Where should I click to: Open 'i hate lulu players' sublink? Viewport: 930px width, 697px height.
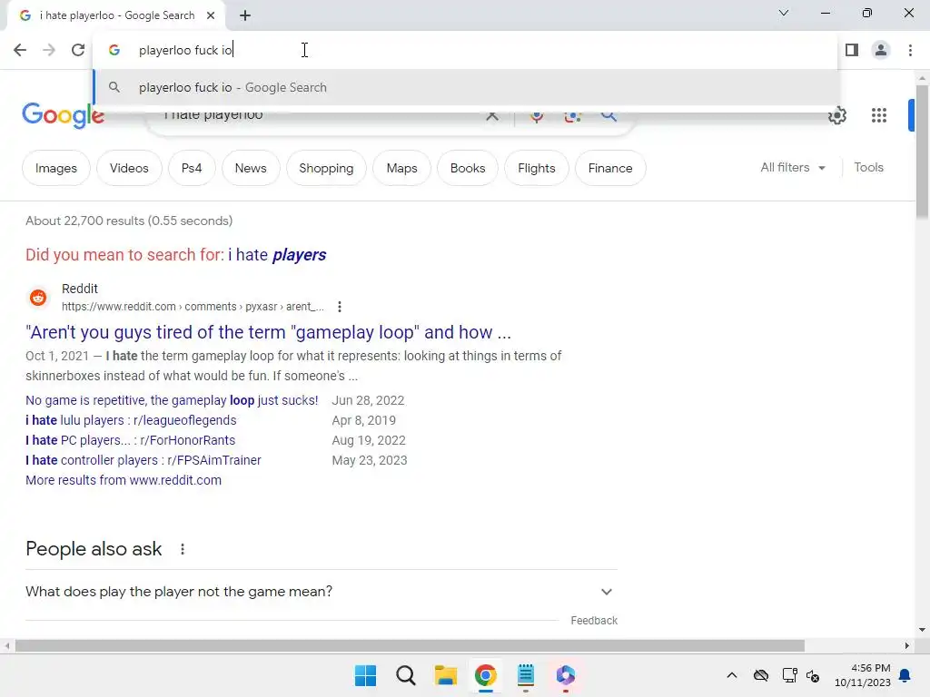131,420
